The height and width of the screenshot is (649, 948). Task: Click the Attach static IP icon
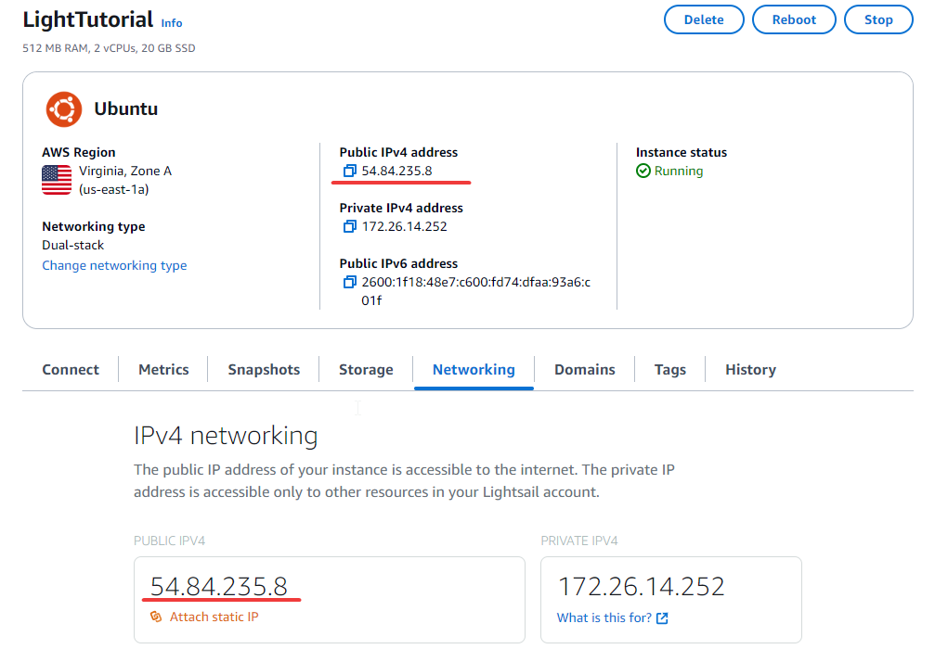156,617
